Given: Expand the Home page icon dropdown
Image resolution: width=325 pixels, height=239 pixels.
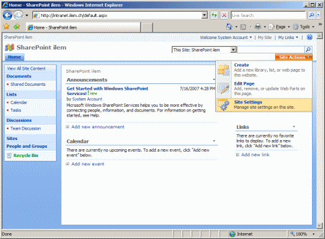Looking at the screenshot, I should [x=237, y=27].
